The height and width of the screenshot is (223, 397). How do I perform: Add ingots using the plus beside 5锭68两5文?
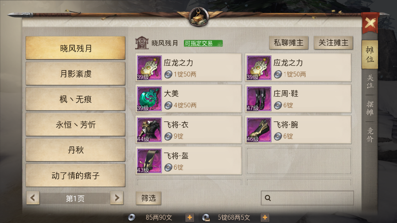tap(265, 218)
